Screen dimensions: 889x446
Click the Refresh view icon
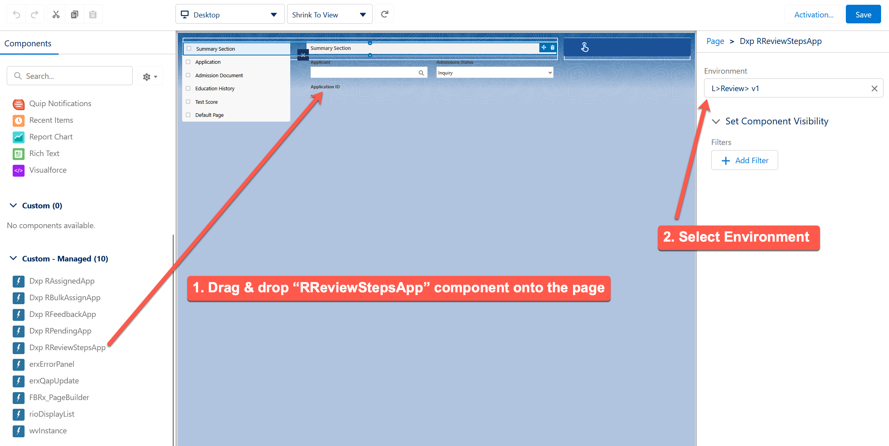(x=384, y=15)
